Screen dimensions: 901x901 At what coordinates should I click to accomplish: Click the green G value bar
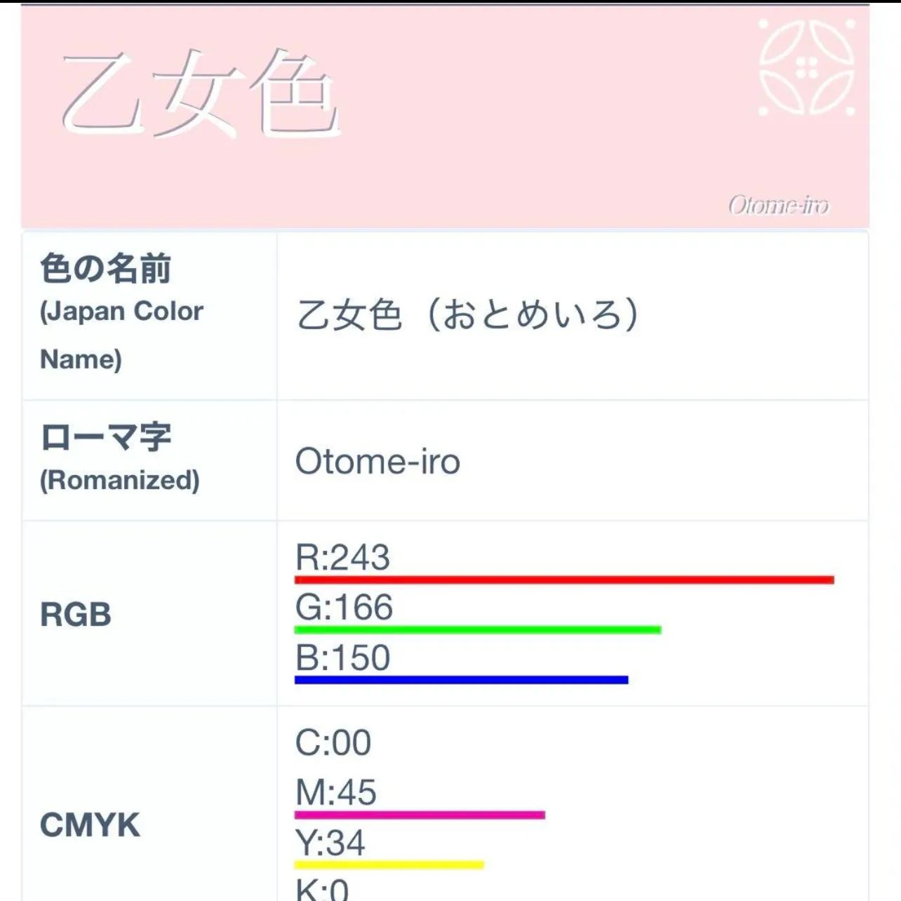[x=478, y=630]
